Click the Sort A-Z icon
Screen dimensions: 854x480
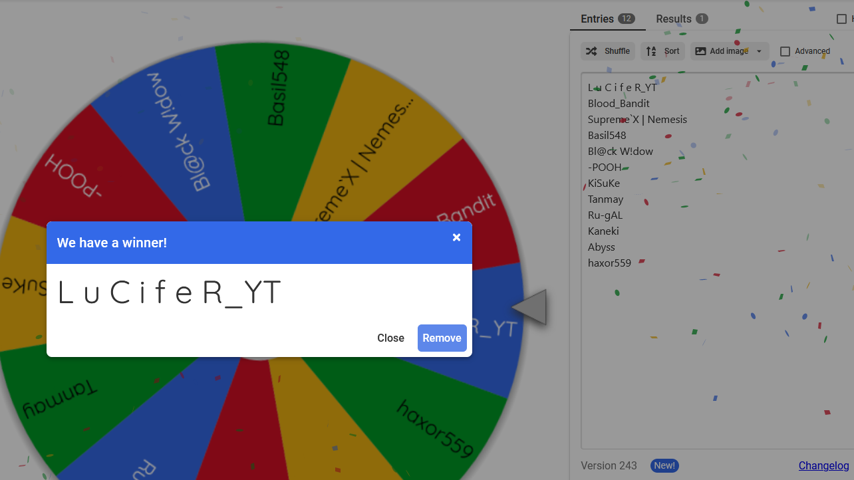[x=651, y=51]
